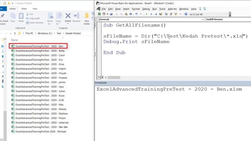The width and height of the screenshot is (251, 141).
Task: Select the file ending in '2020 - Hakim'
Action: (39, 69)
